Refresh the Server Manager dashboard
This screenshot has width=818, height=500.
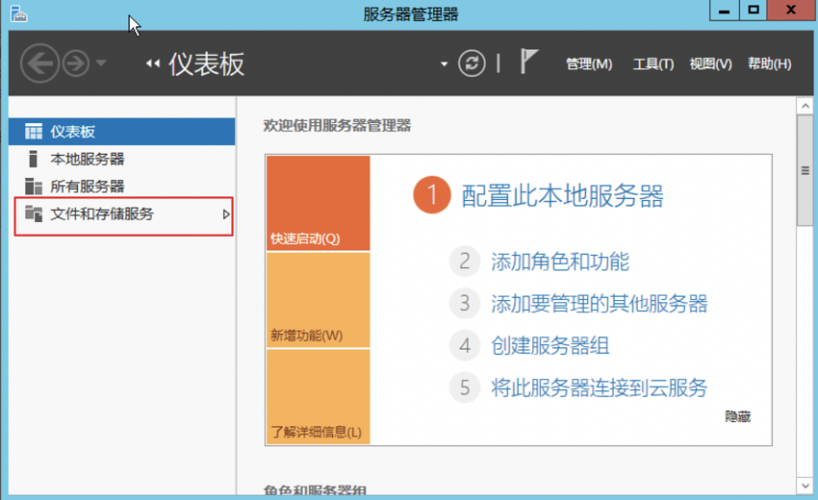[x=472, y=63]
